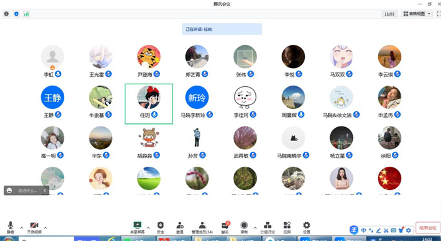Start 共享屏幕 screen sharing
The image size is (441, 241).
(x=137, y=228)
